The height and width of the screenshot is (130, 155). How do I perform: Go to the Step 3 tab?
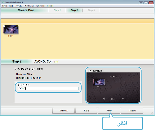[x=91, y=10]
